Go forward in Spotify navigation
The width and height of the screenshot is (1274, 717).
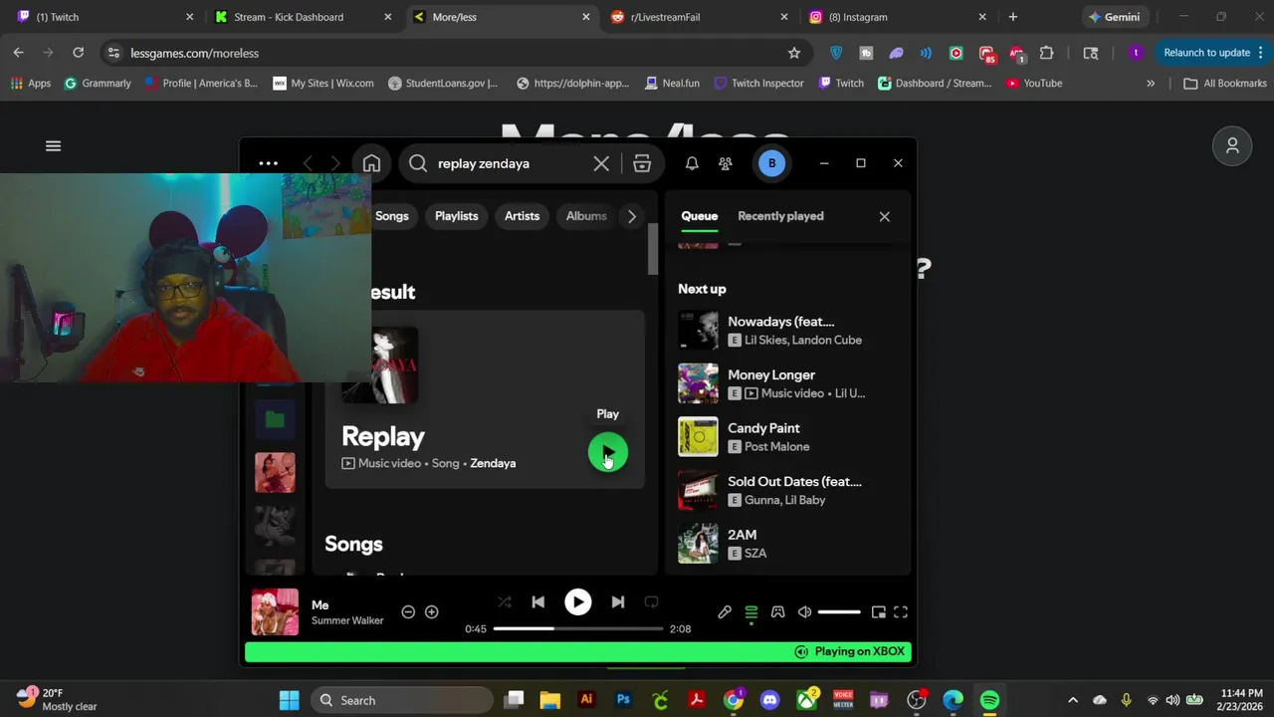[x=335, y=163]
